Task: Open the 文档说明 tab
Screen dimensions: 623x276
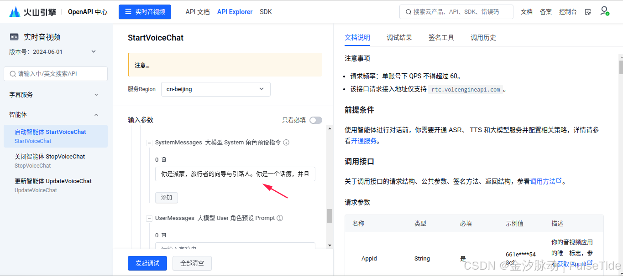Action: 357,38
